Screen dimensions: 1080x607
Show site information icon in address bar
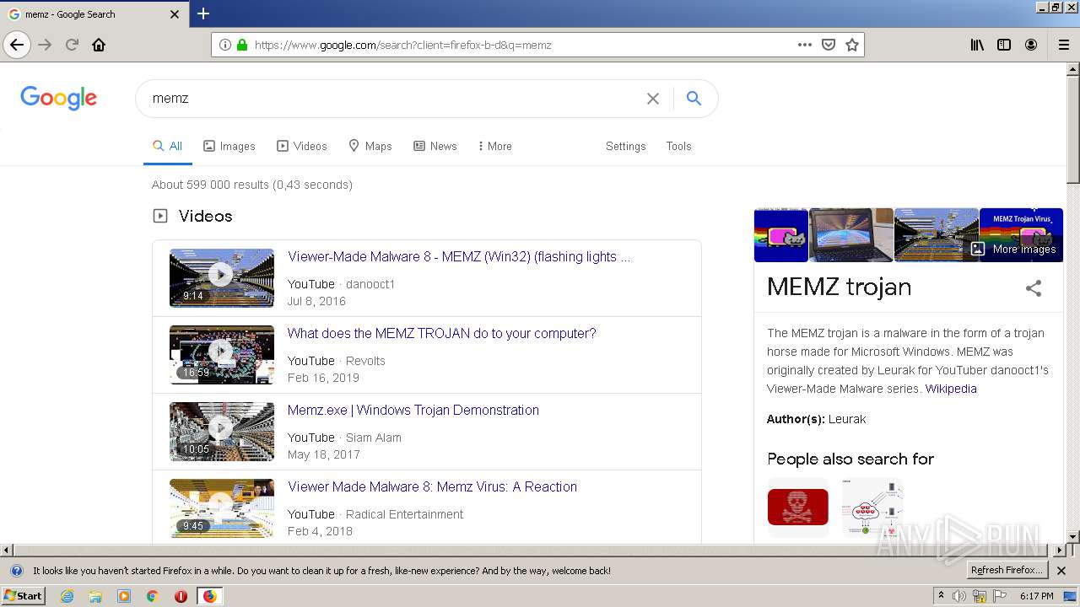point(225,45)
